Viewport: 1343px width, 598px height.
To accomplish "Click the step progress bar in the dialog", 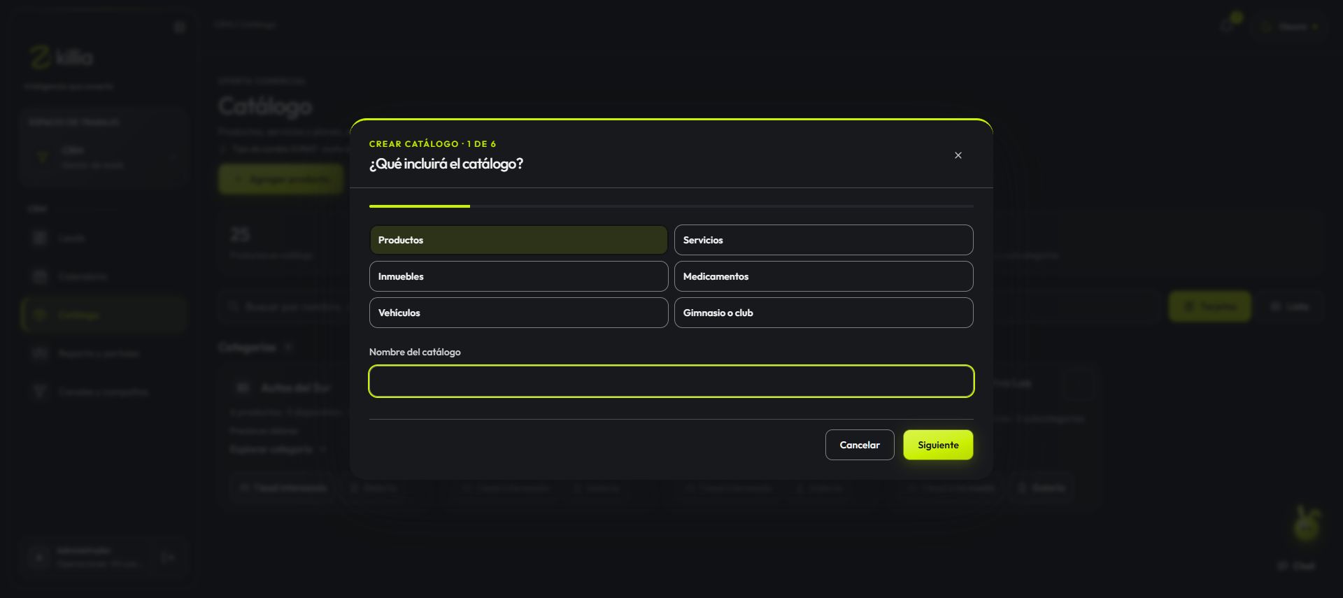I will pyautogui.click(x=671, y=206).
